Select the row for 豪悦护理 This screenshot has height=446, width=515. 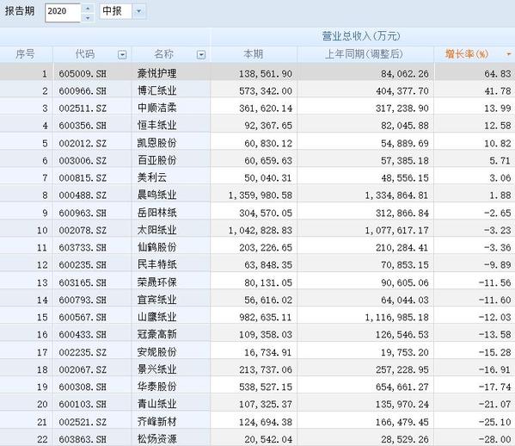point(258,73)
